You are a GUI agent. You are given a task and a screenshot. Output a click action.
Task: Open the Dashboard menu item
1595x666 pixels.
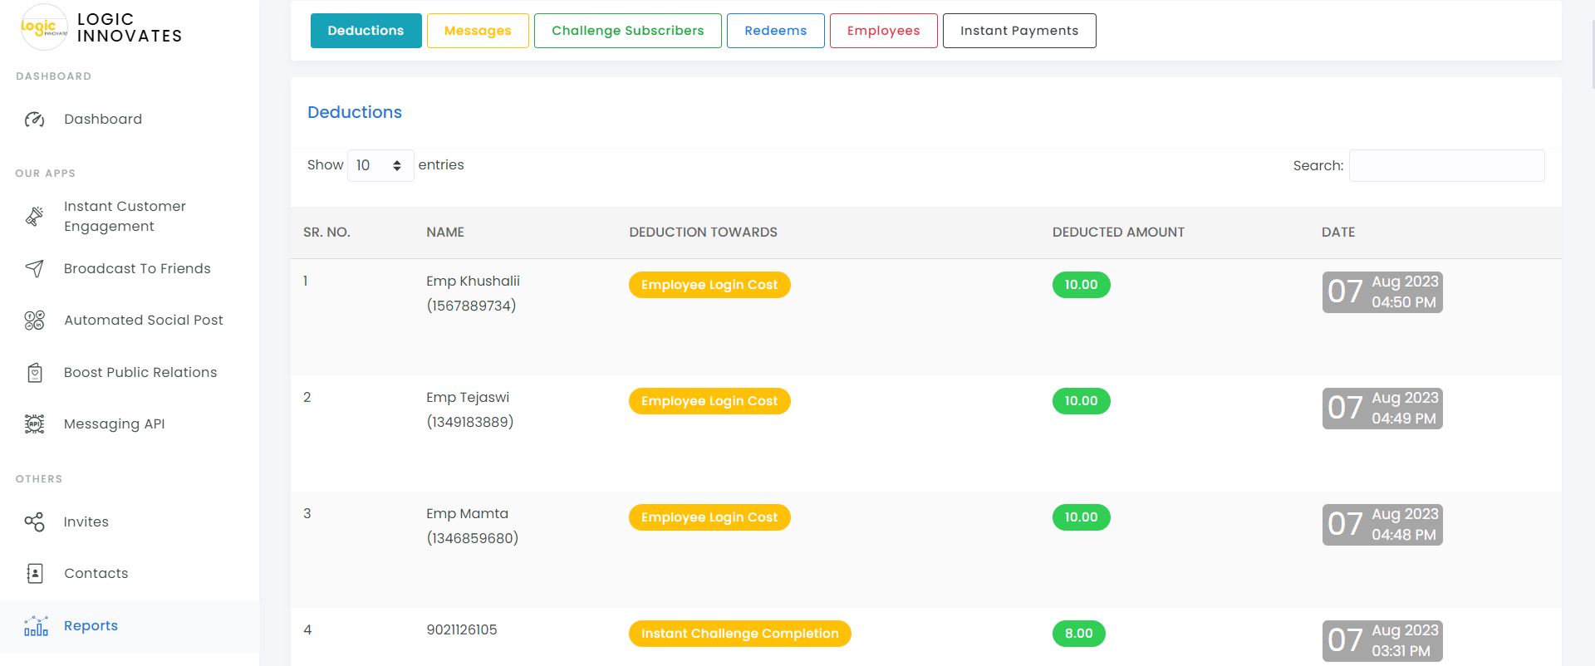click(x=103, y=119)
